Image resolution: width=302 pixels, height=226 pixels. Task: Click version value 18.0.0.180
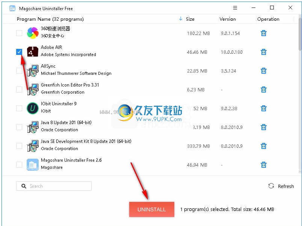[232, 52]
